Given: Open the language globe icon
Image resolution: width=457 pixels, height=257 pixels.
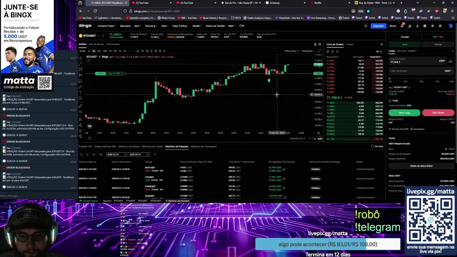Looking at the screenshot, I should pos(425,26).
